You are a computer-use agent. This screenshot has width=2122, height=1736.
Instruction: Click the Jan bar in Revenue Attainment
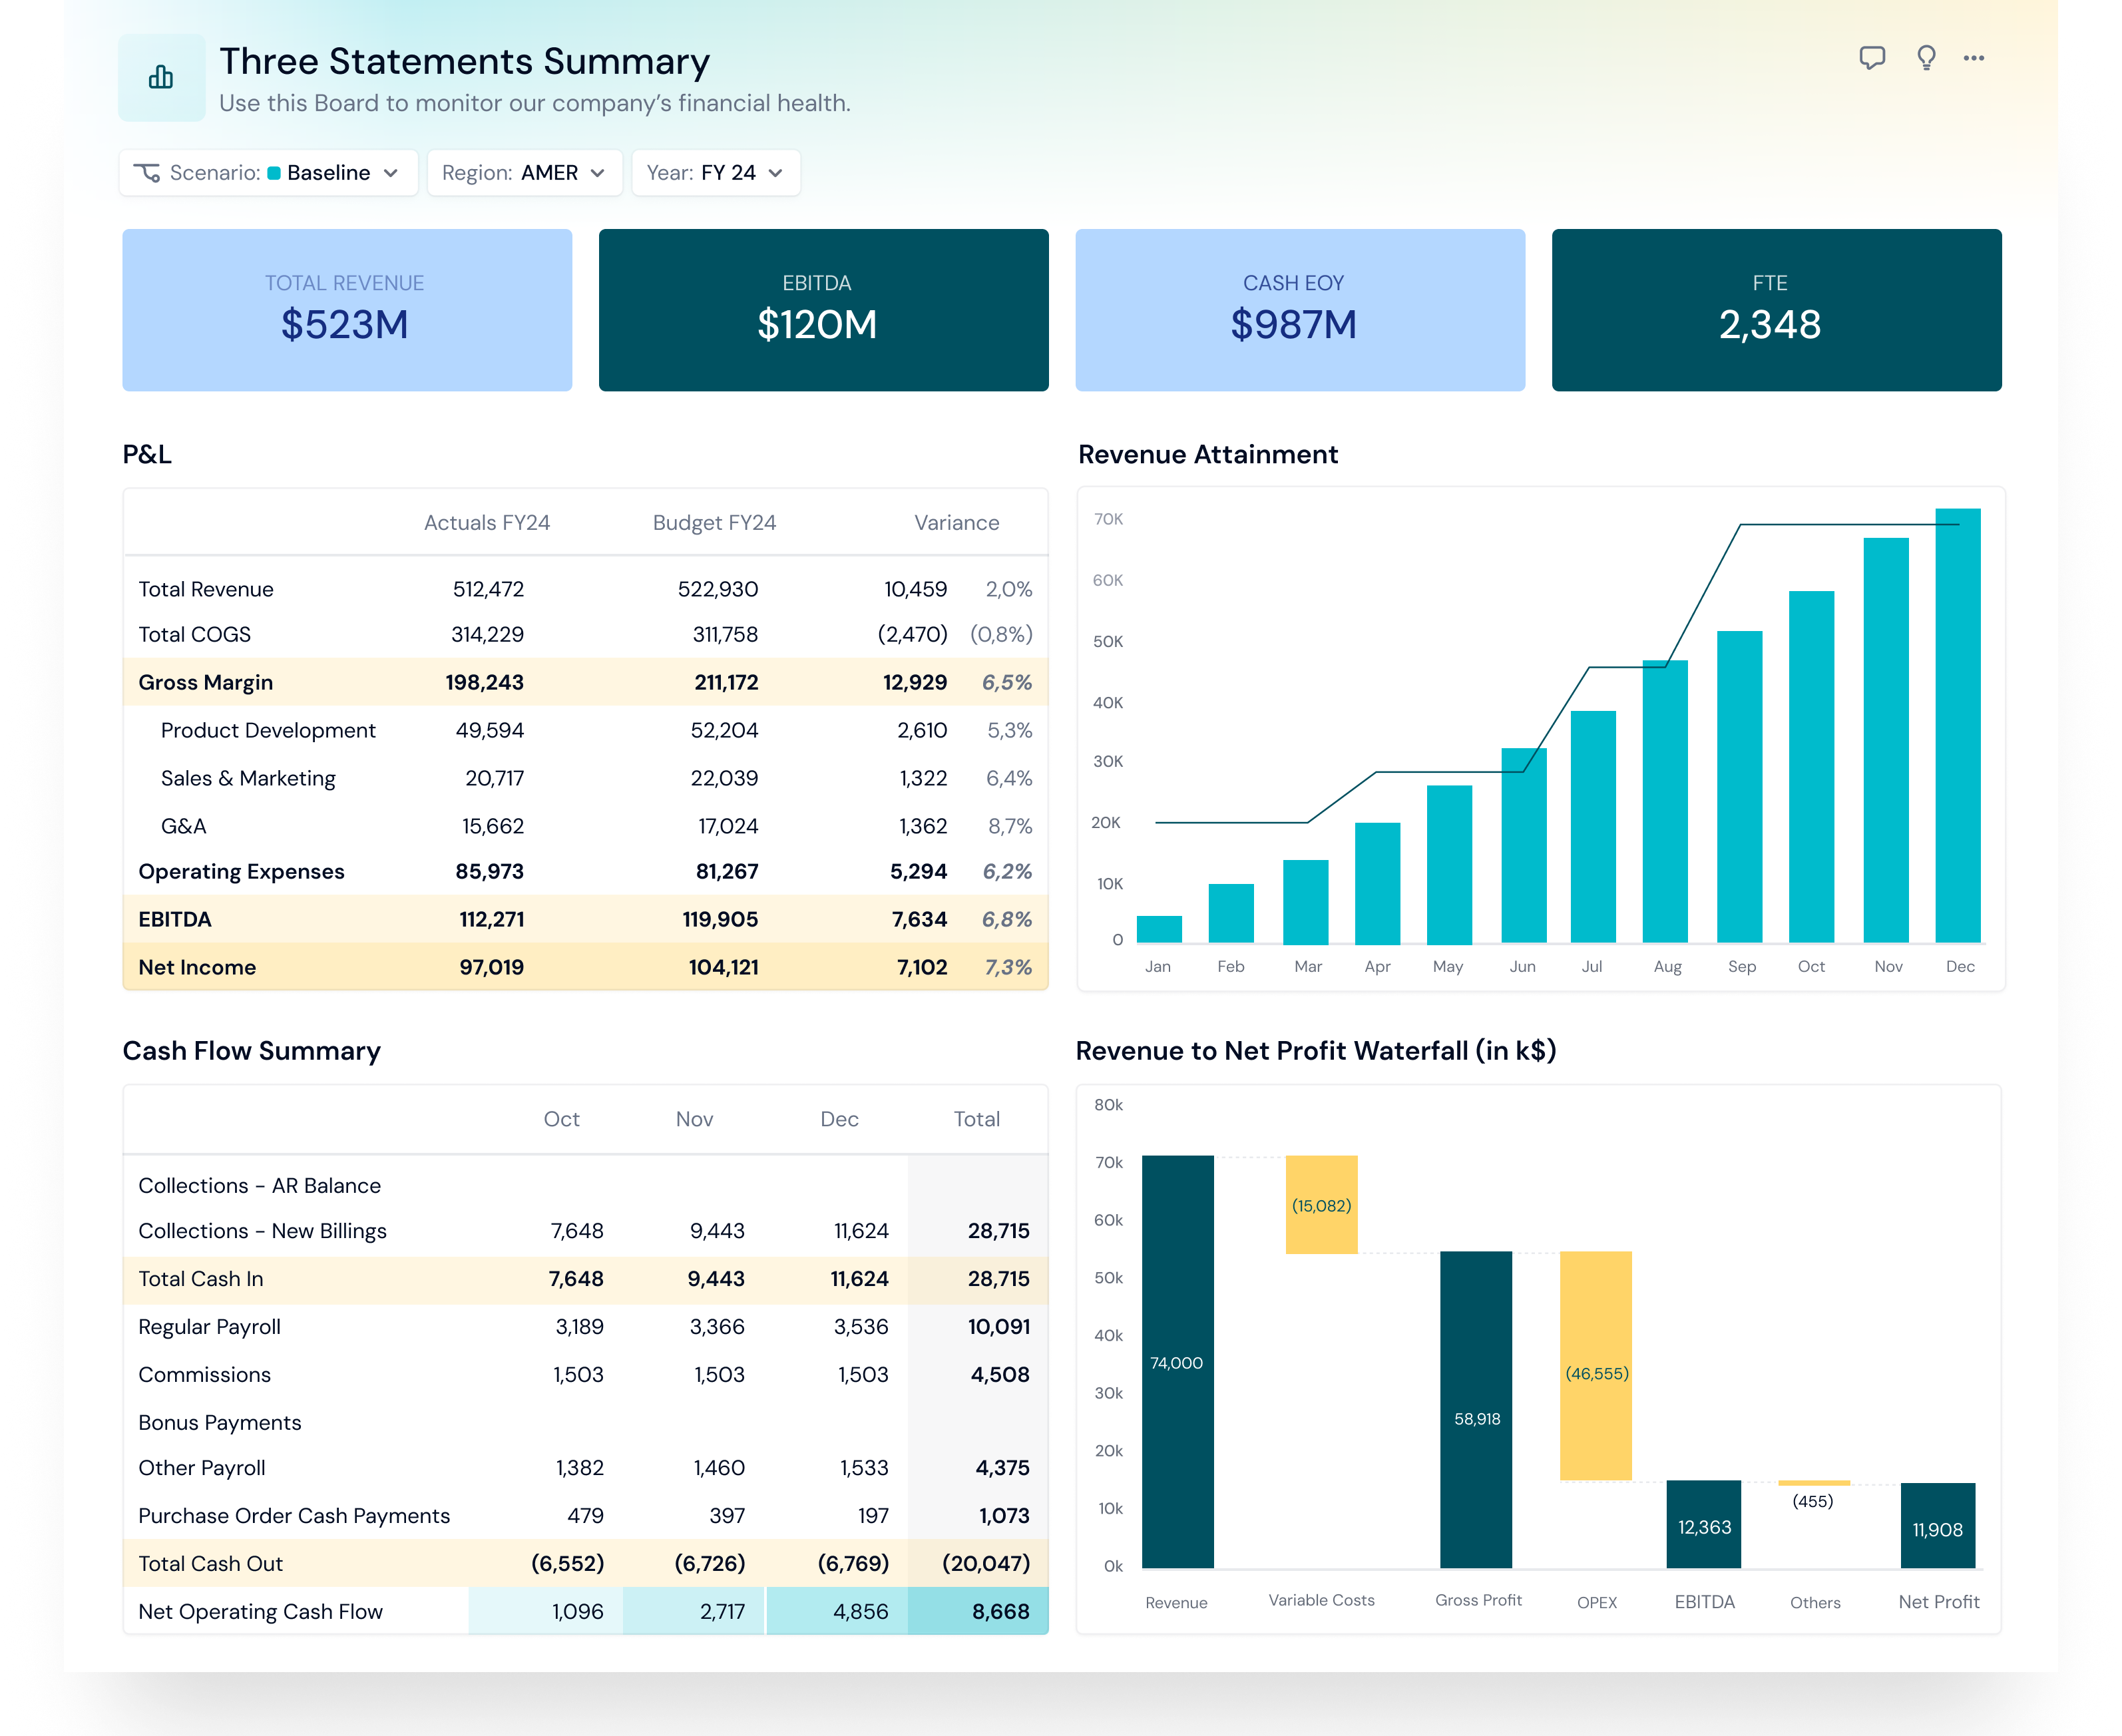(x=1159, y=929)
